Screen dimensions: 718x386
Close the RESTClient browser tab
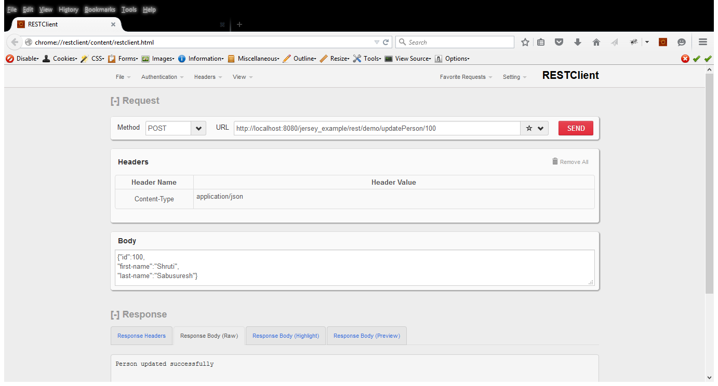(113, 24)
